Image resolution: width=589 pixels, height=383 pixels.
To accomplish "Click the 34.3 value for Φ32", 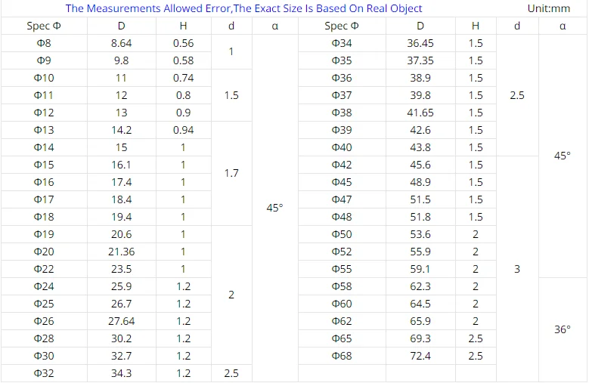I will coord(121,373).
